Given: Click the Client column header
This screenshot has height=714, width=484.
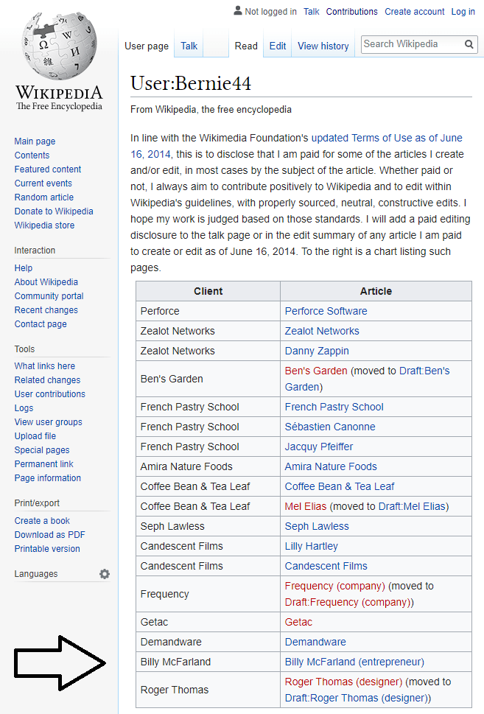Looking at the screenshot, I should 208,291.
